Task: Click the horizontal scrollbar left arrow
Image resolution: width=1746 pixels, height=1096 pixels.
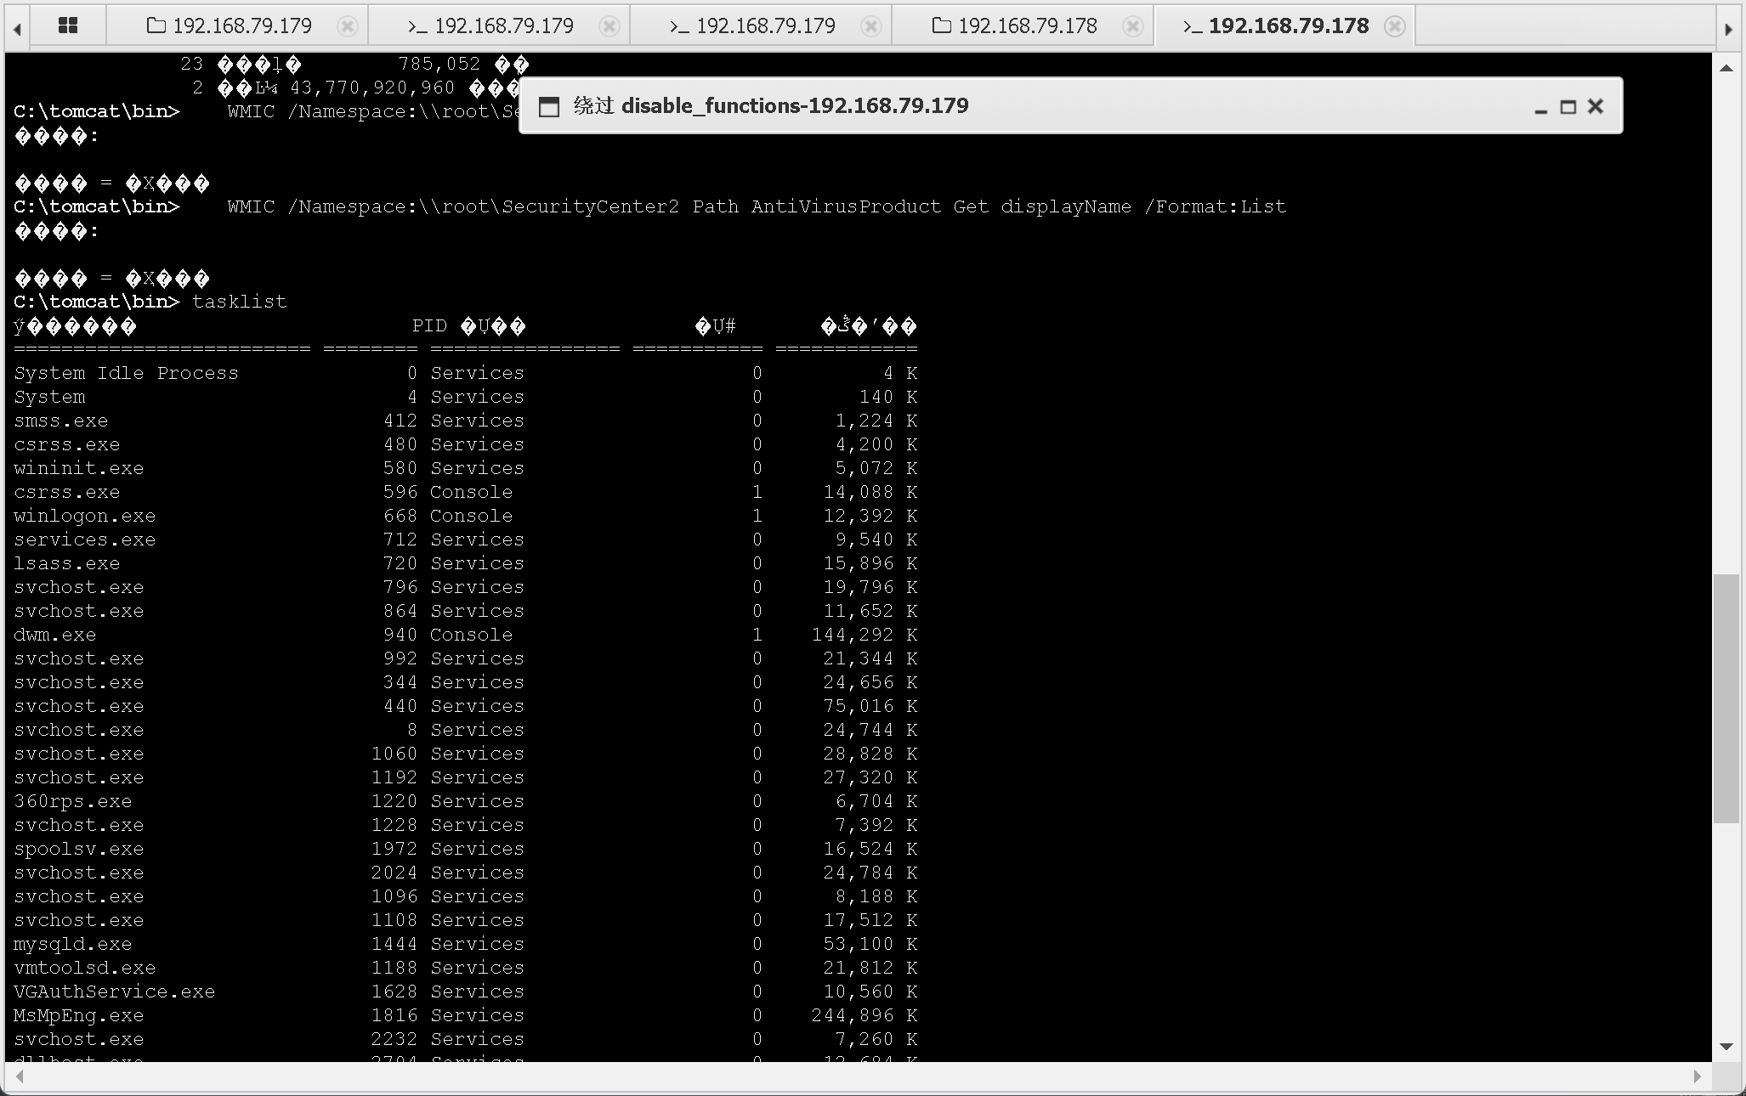Action: tap(19, 1076)
